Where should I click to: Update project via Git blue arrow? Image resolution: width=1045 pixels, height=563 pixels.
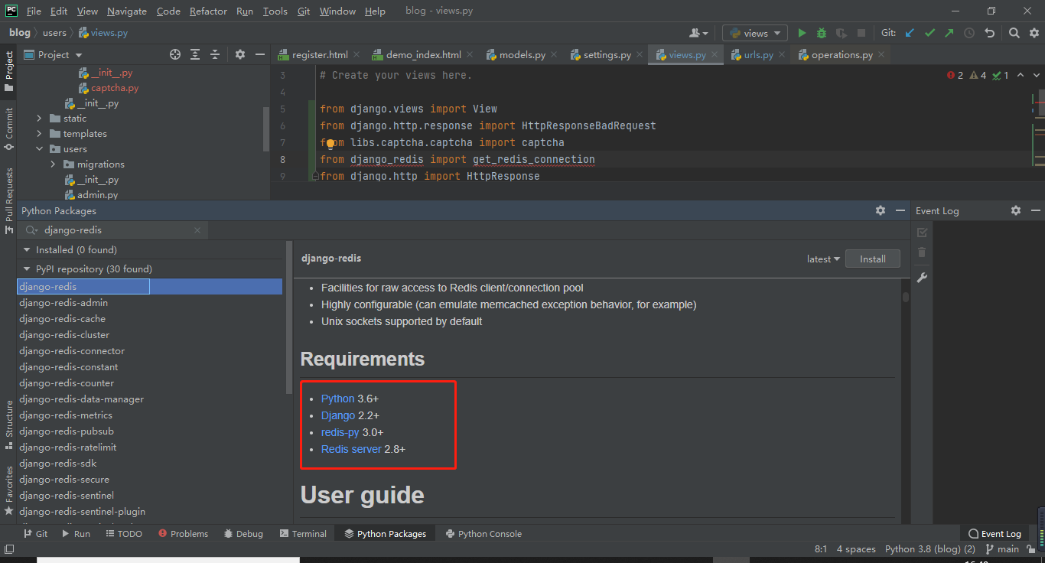point(910,33)
